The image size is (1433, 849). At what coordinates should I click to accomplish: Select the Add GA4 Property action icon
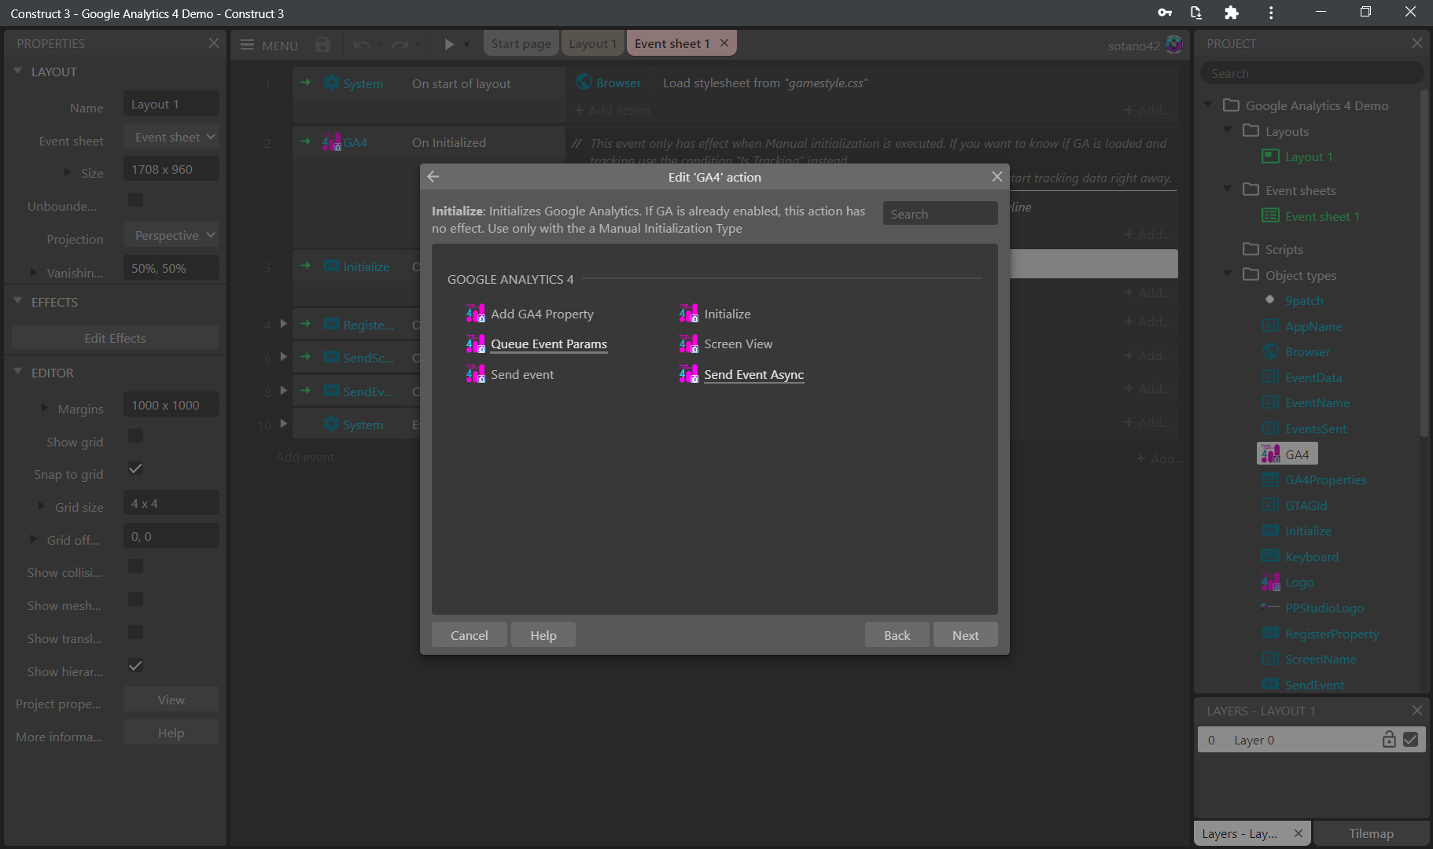[475, 314]
